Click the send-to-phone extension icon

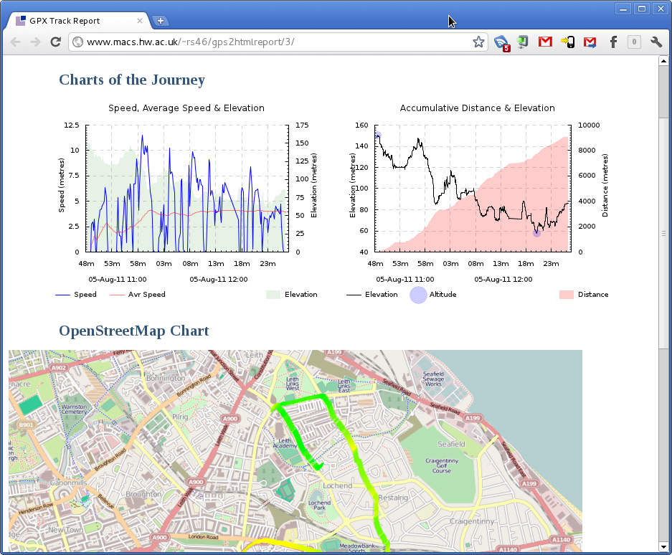[568, 42]
